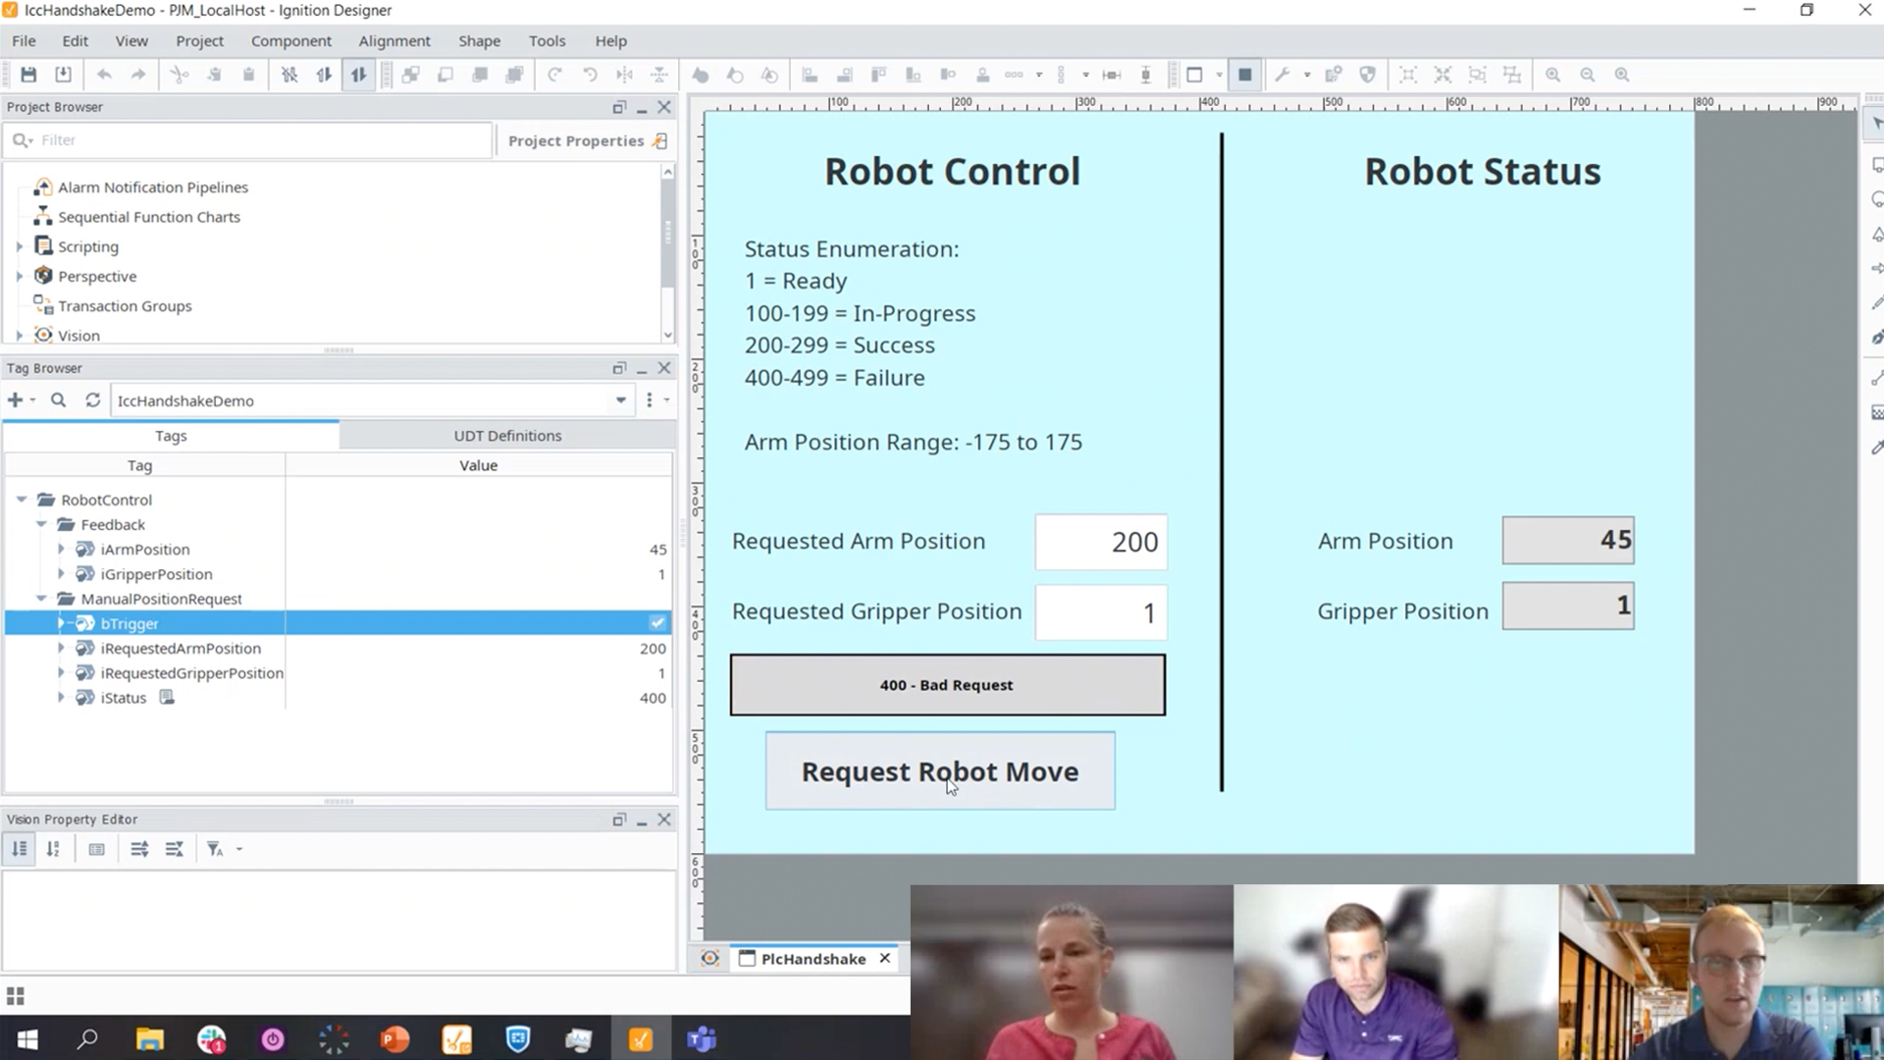The image size is (1884, 1060).
Task: Click the wrench tool icon in toolbar
Action: (1282, 75)
